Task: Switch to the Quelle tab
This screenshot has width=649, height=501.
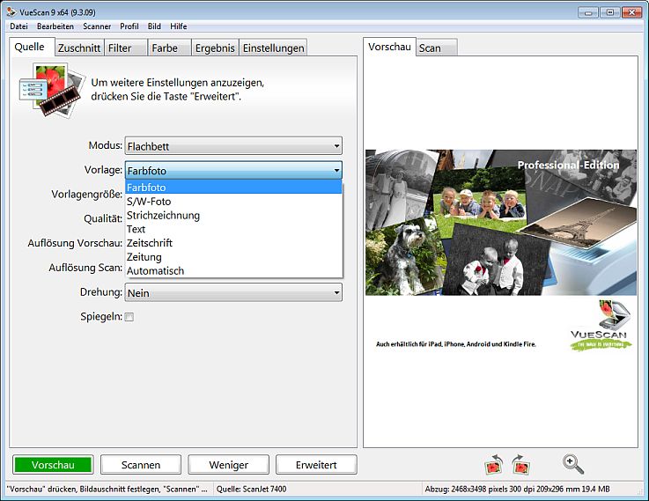Action: coord(32,47)
